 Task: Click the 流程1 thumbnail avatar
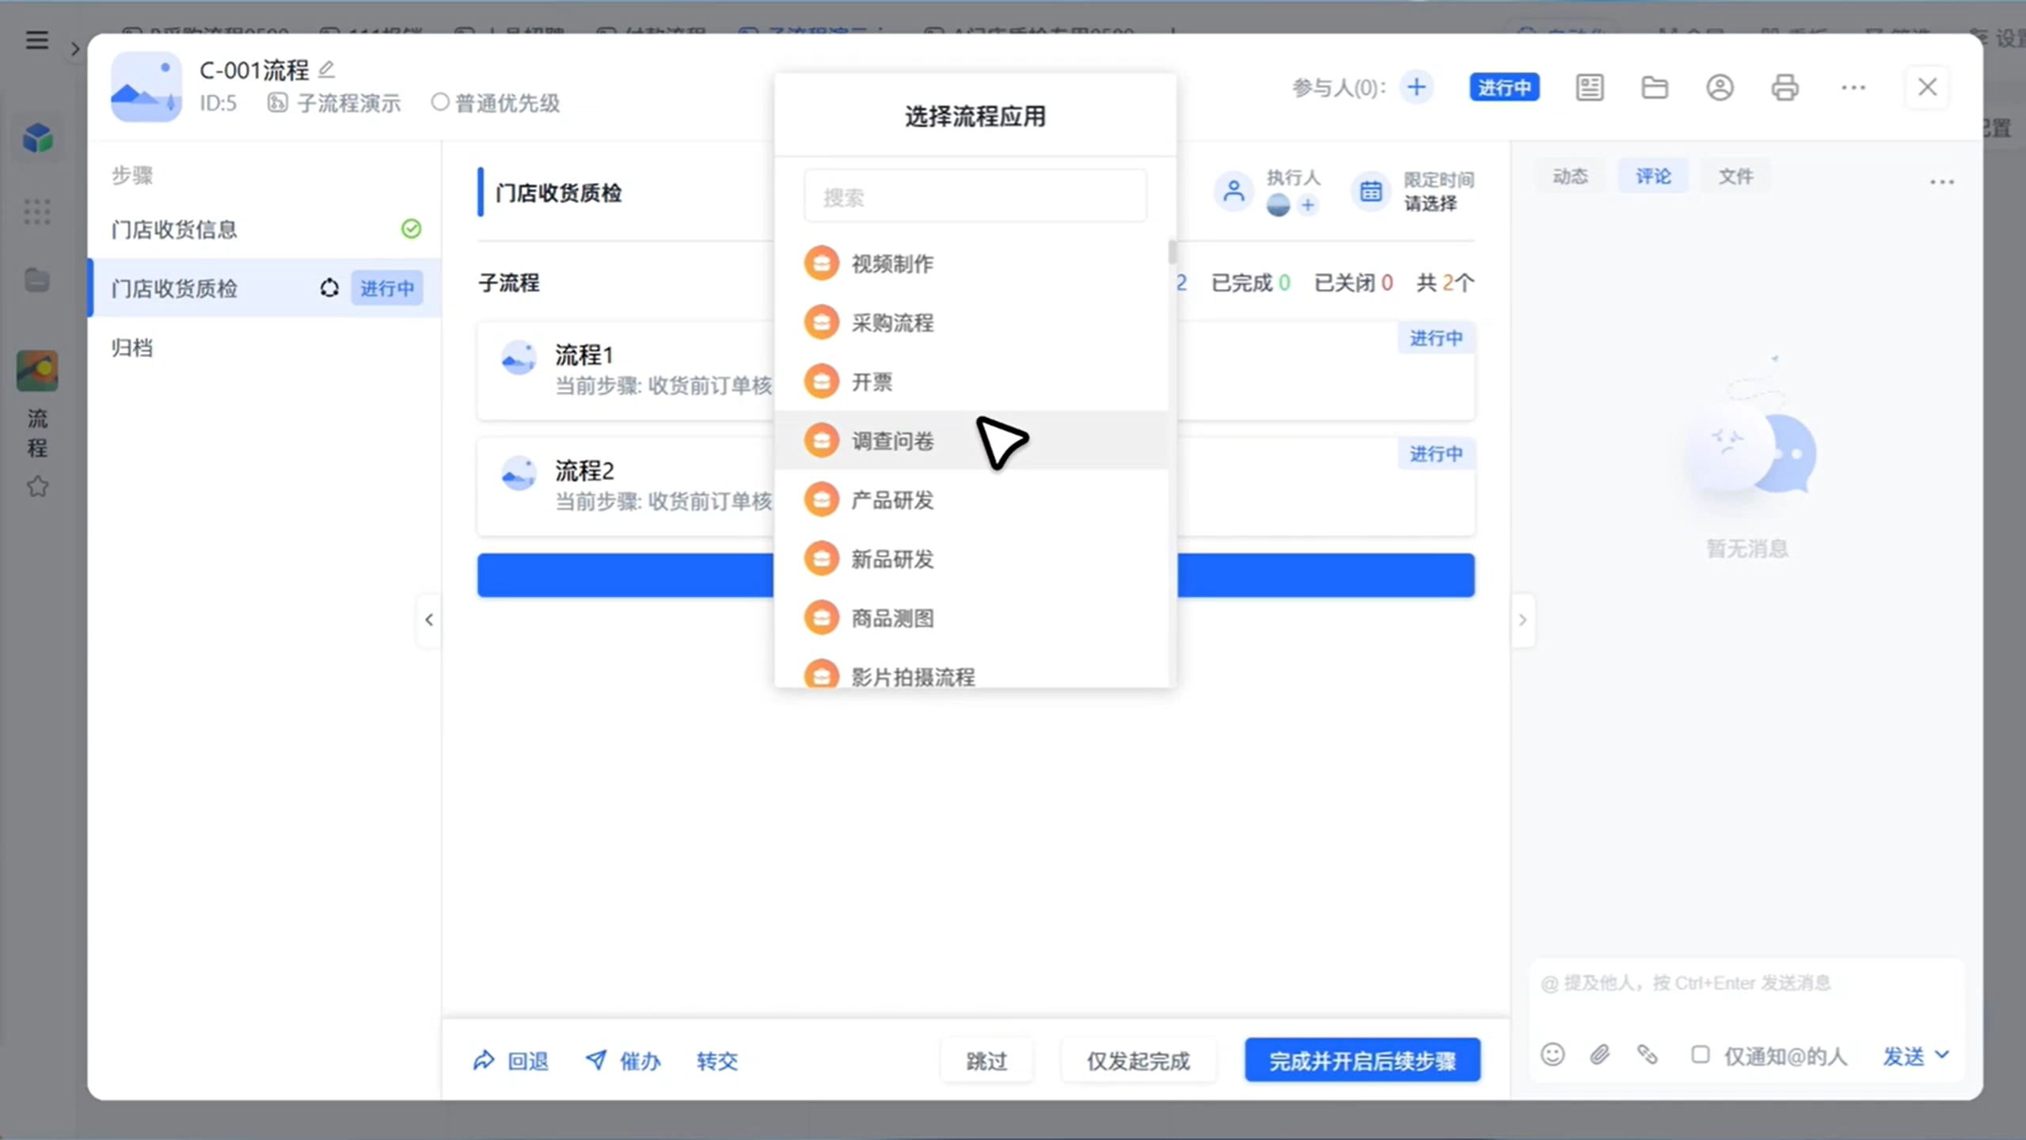519,358
